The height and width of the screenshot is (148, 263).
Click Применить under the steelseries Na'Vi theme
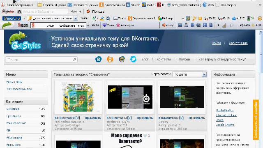click(x=145, y=118)
